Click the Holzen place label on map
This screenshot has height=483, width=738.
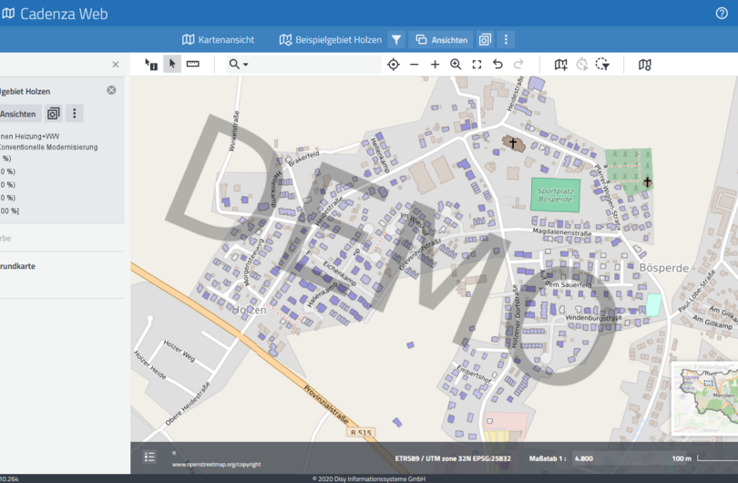(250, 310)
